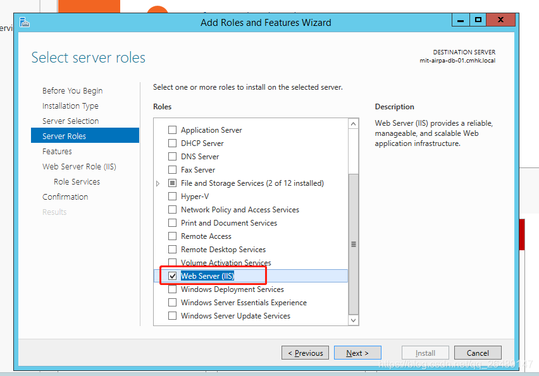Check the Hyper-V role

(x=172, y=197)
